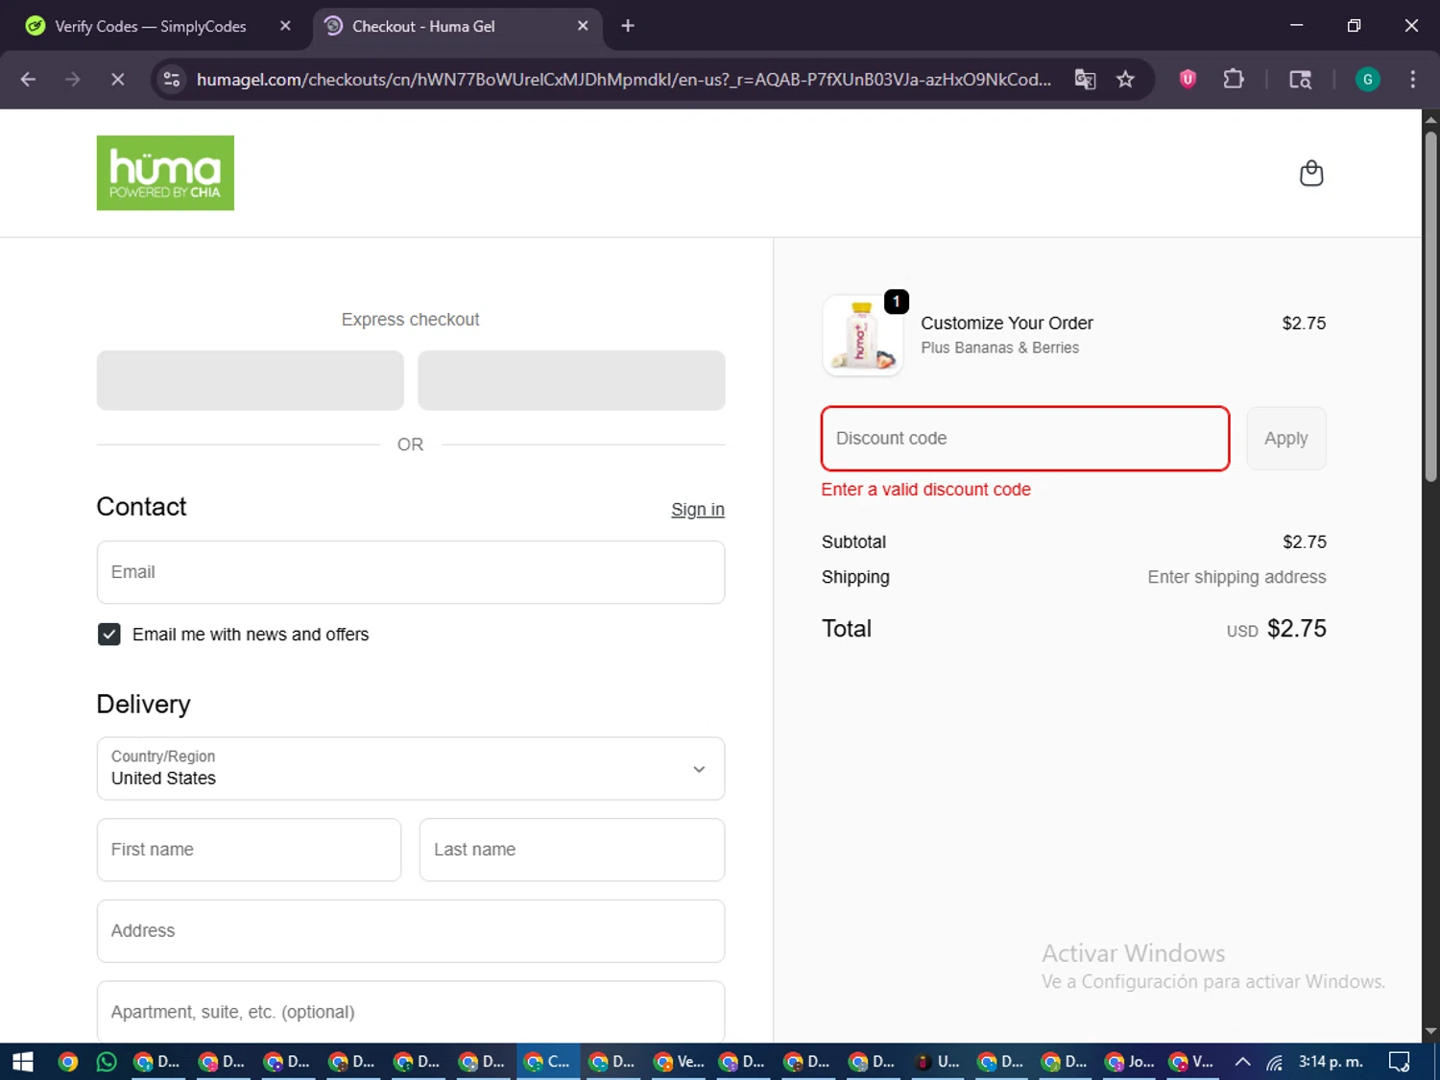This screenshot has width=1440, height=1080.
Task: Open the network Wi-Fi tray icon
Action: pyautogui.click(x=1275, y=1062)
